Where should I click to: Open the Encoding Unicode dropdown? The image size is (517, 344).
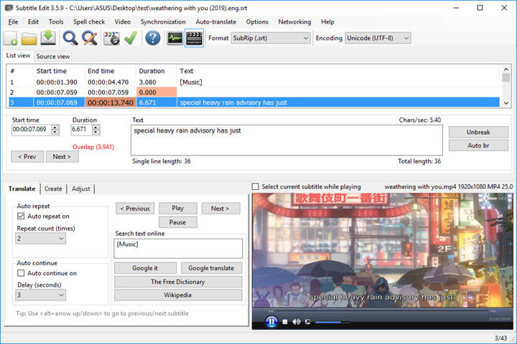[378, 38]
